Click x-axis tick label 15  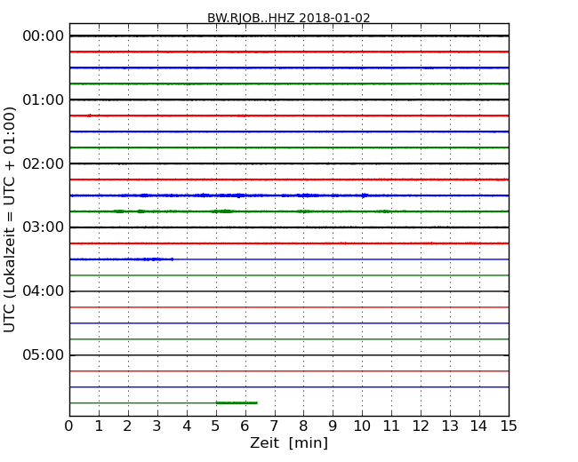point(509,426)
